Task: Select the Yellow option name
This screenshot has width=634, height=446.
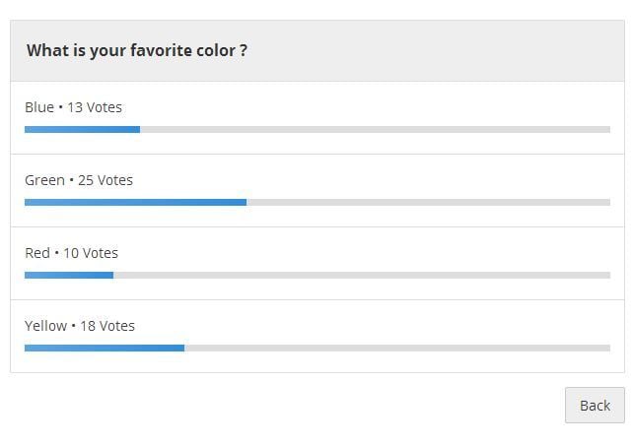Action: (x=46, y=326)
